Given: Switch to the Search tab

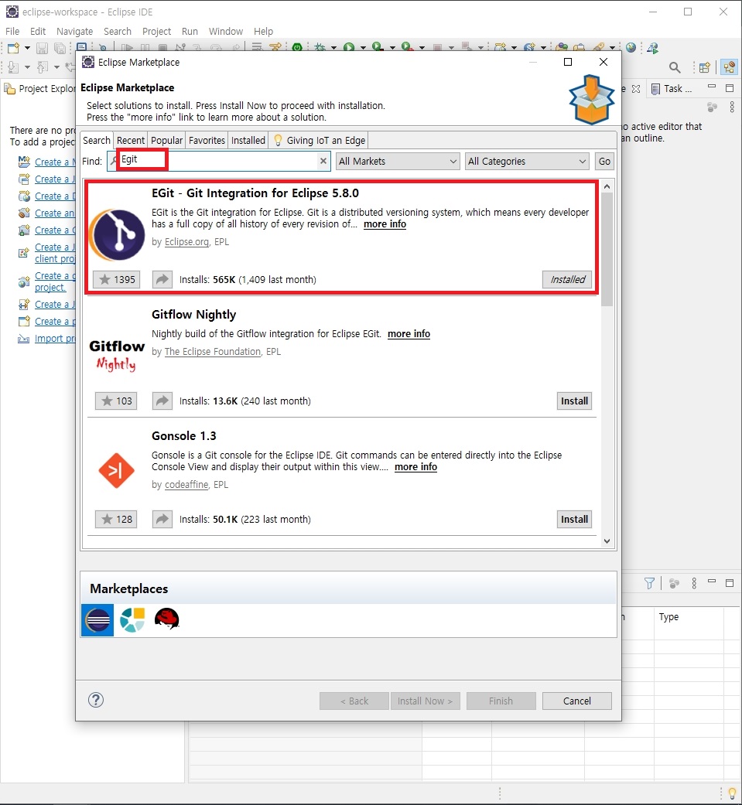Looking at the screenshot, I should click(97, 140).
